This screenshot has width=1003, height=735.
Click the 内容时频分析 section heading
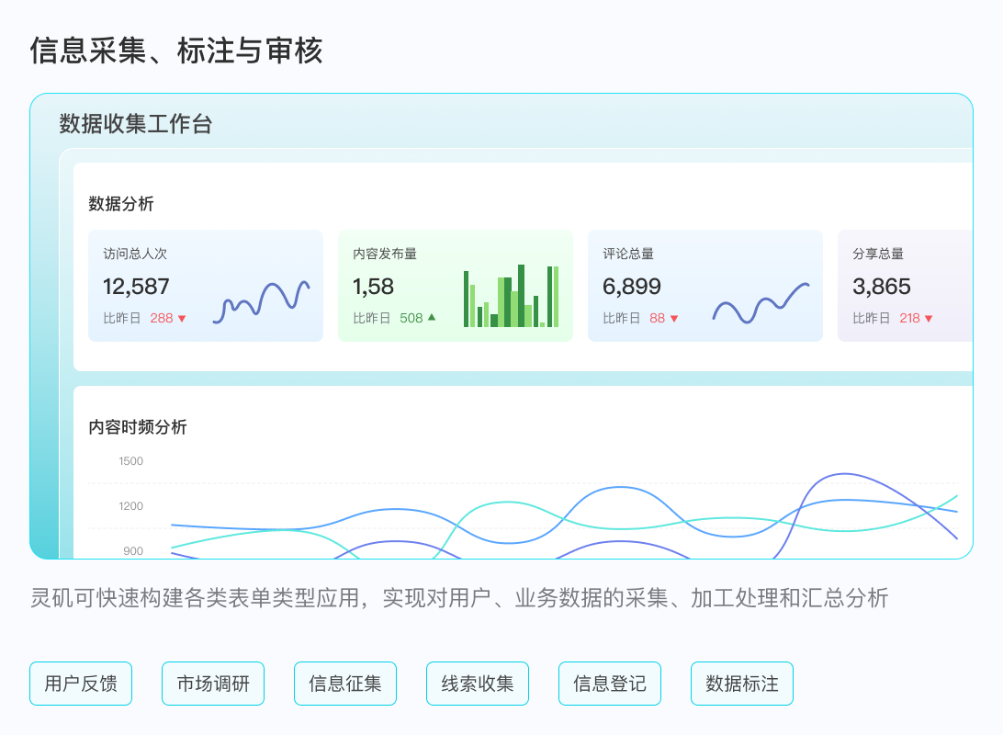click(138, 427)
